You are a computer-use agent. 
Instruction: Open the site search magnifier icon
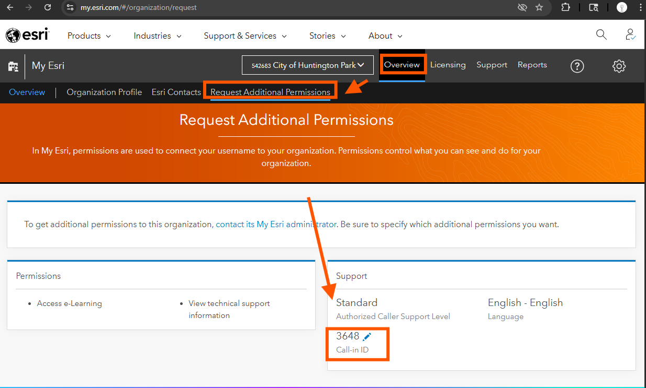coord(602,34)
